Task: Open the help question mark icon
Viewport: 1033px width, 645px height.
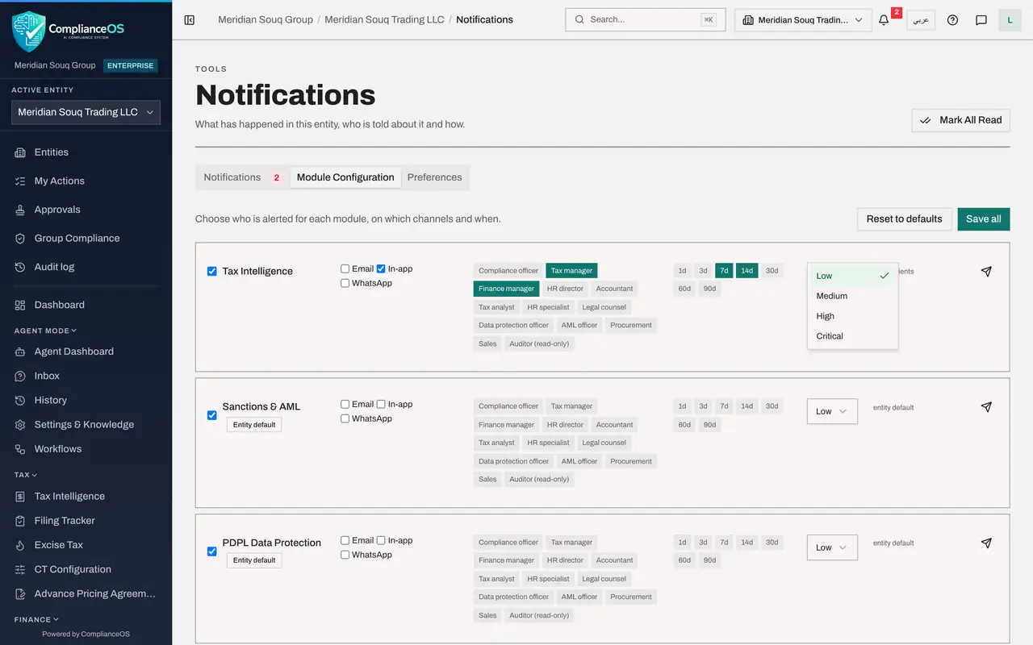Action: pos(952,20)
